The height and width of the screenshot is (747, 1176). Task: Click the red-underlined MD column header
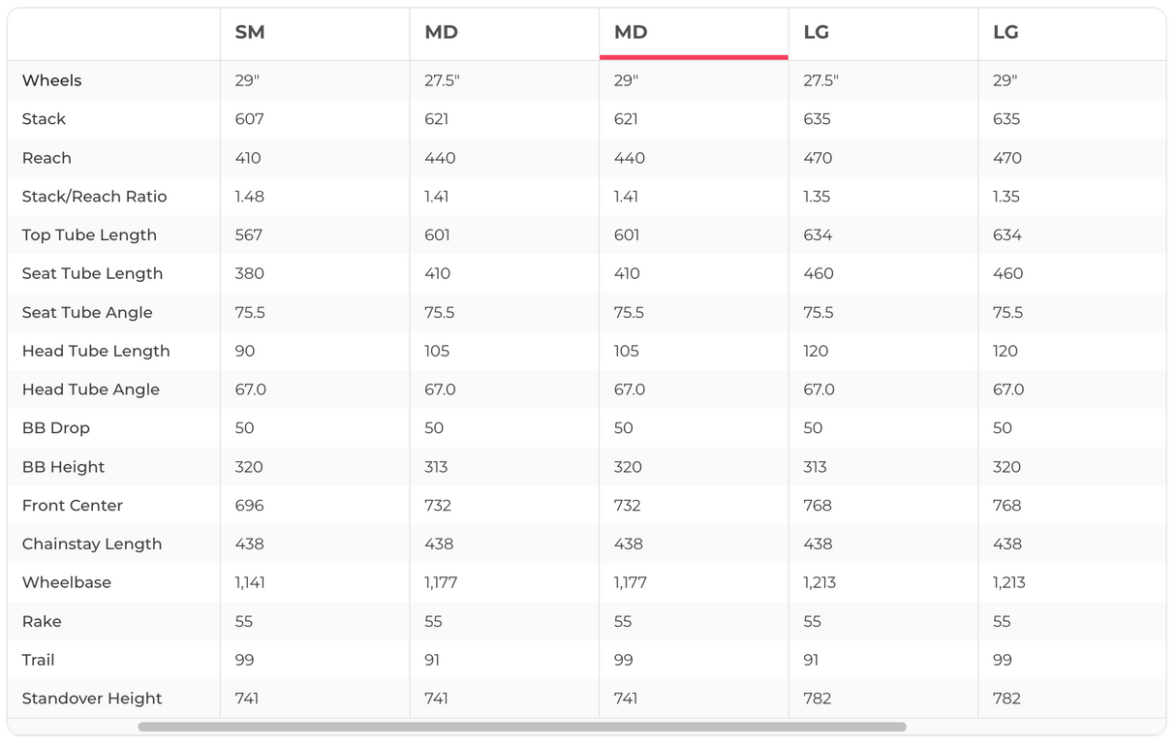(x=631, y=33)
